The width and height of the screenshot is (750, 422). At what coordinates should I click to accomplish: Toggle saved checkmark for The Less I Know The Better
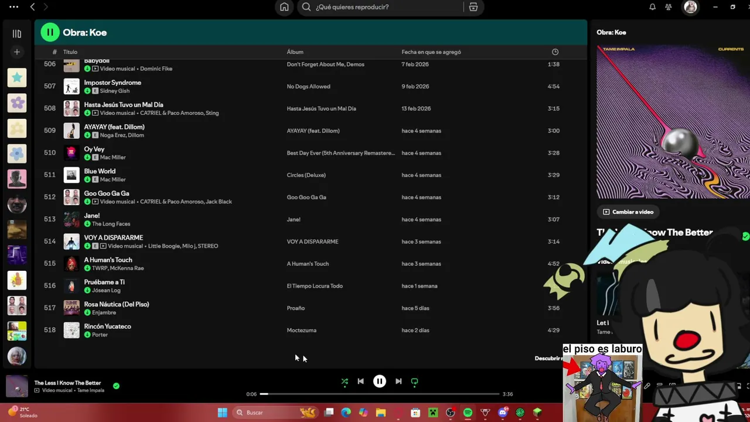click(116, 386)
